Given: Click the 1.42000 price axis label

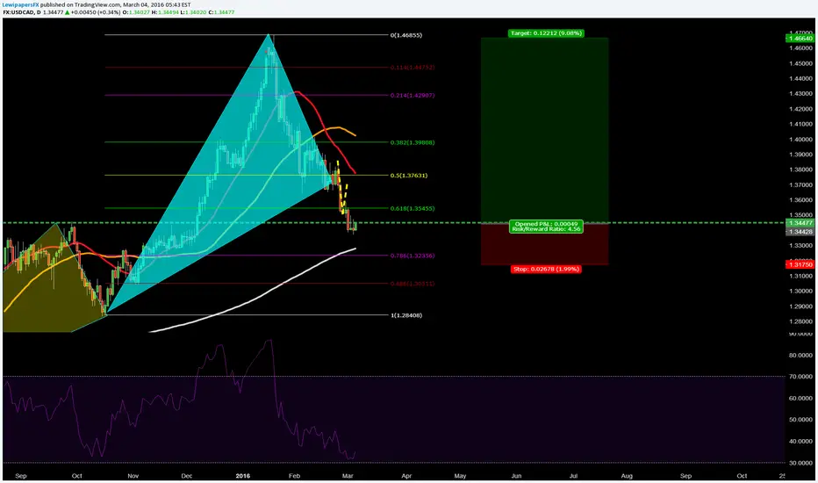Looking at the screenshot, I should [x=800, y=109].
